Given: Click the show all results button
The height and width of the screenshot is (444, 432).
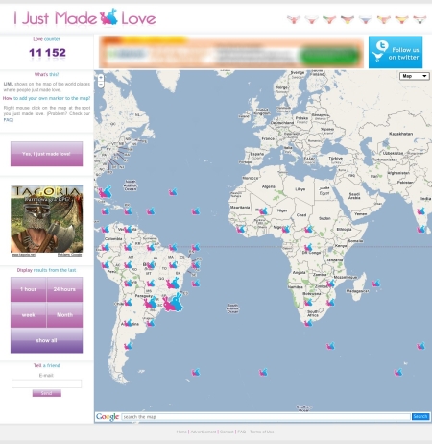Looking at the screenshot, I should pos(46,340).
